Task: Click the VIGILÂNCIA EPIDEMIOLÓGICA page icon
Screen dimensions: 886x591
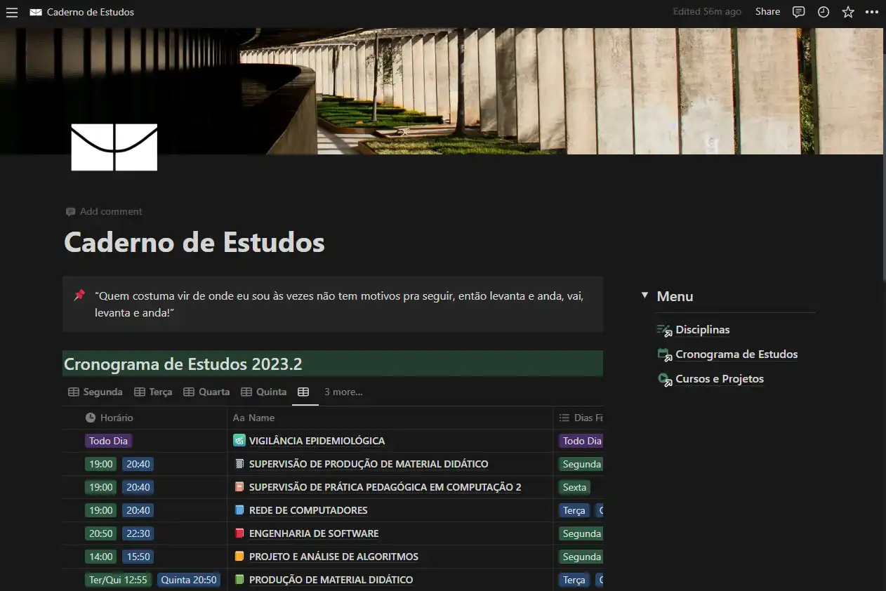Action: (x=239, y=441)
